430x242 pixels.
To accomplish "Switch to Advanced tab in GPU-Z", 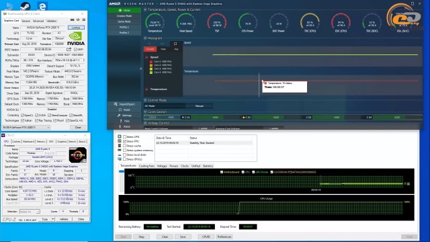I will tap(38, 21).
